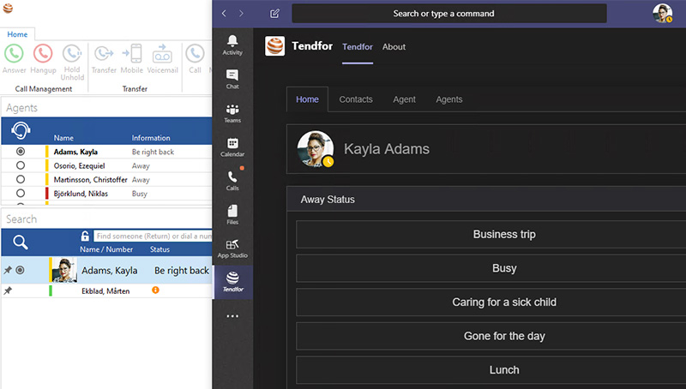This screenshot has height=389, width=686.
Task: Click the lock icon beside search field
Action: pos(85,236)
